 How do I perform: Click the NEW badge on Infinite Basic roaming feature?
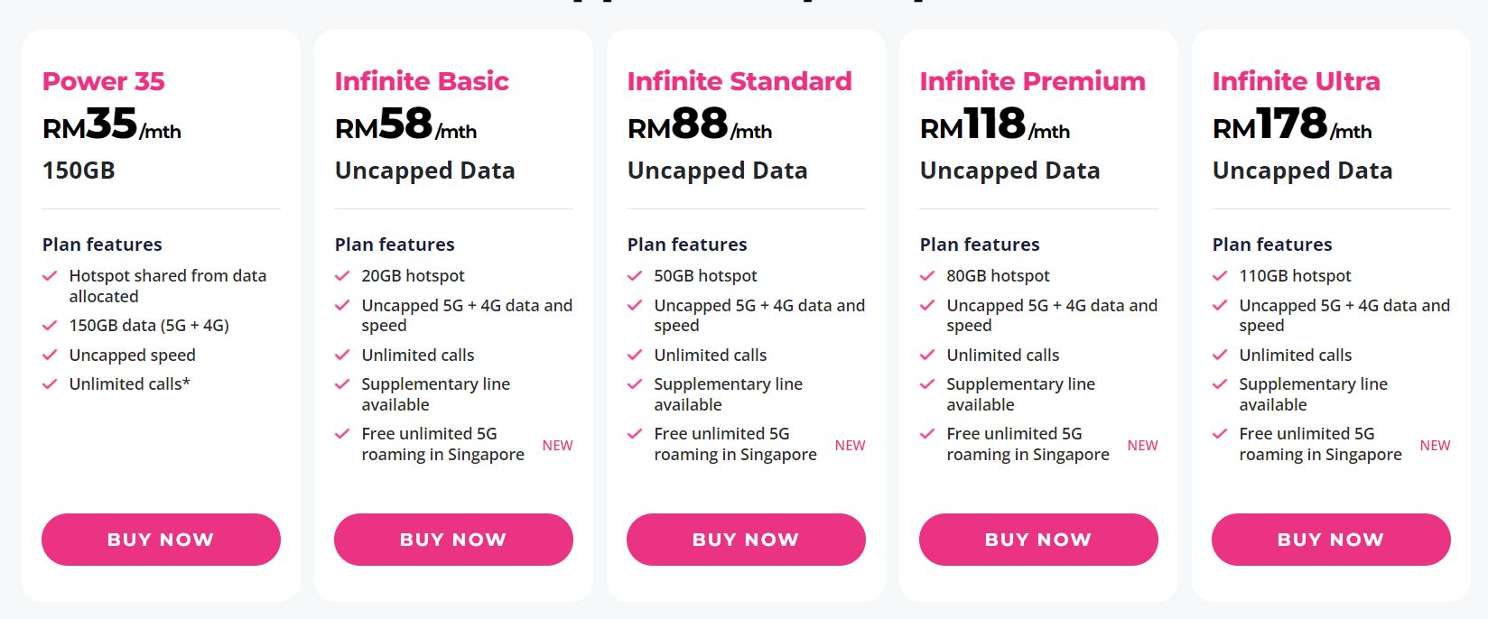558,445
